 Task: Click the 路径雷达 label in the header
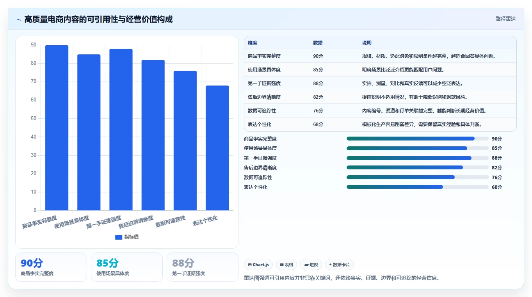(x=506, y=19)
